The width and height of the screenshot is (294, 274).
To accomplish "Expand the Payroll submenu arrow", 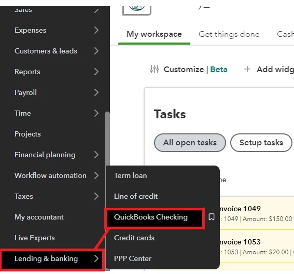I will (x=96, y=92).
